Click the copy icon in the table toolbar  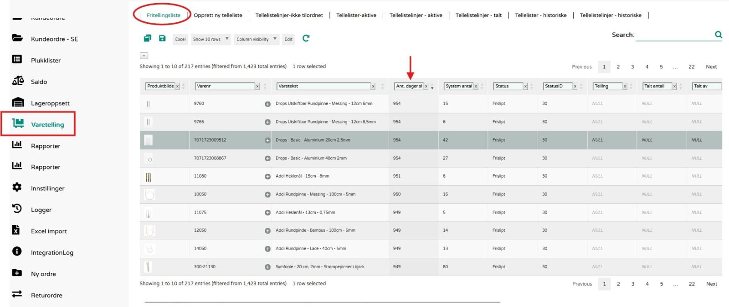[147, 38]
